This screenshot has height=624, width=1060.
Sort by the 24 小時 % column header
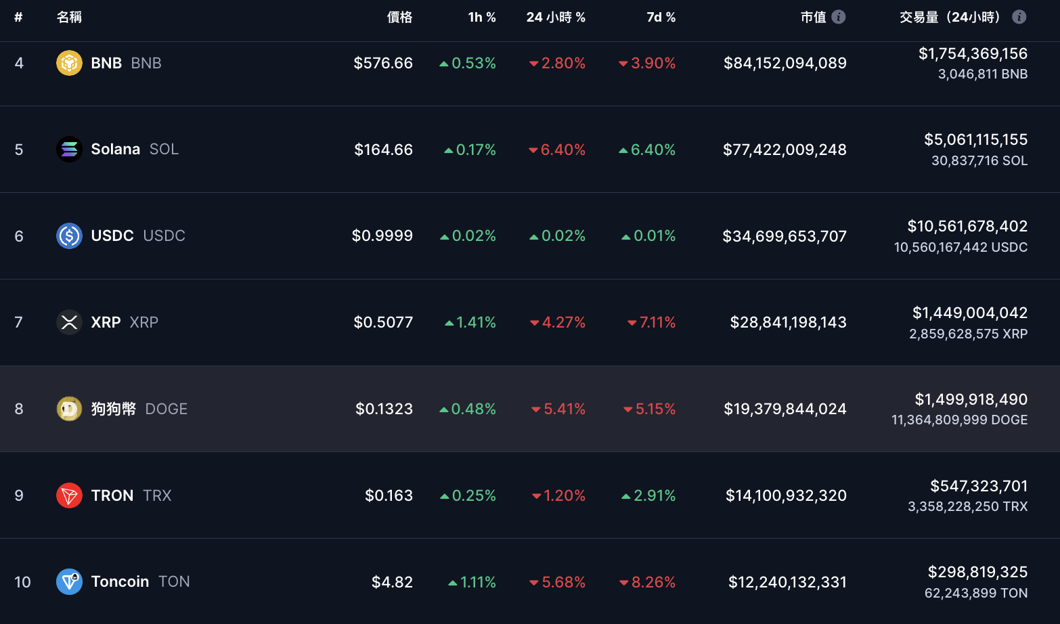pos(556,17)
